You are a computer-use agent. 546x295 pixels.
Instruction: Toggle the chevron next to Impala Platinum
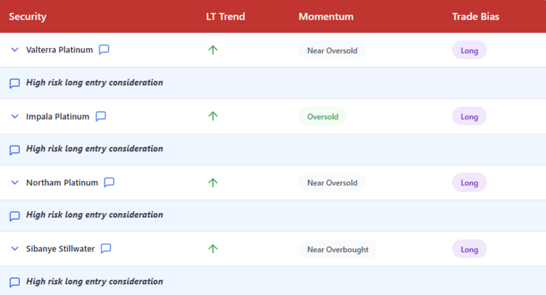15,117
